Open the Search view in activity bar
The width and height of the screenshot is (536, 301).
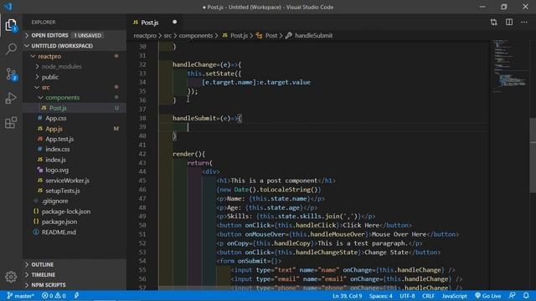click(x=11, y=48)
